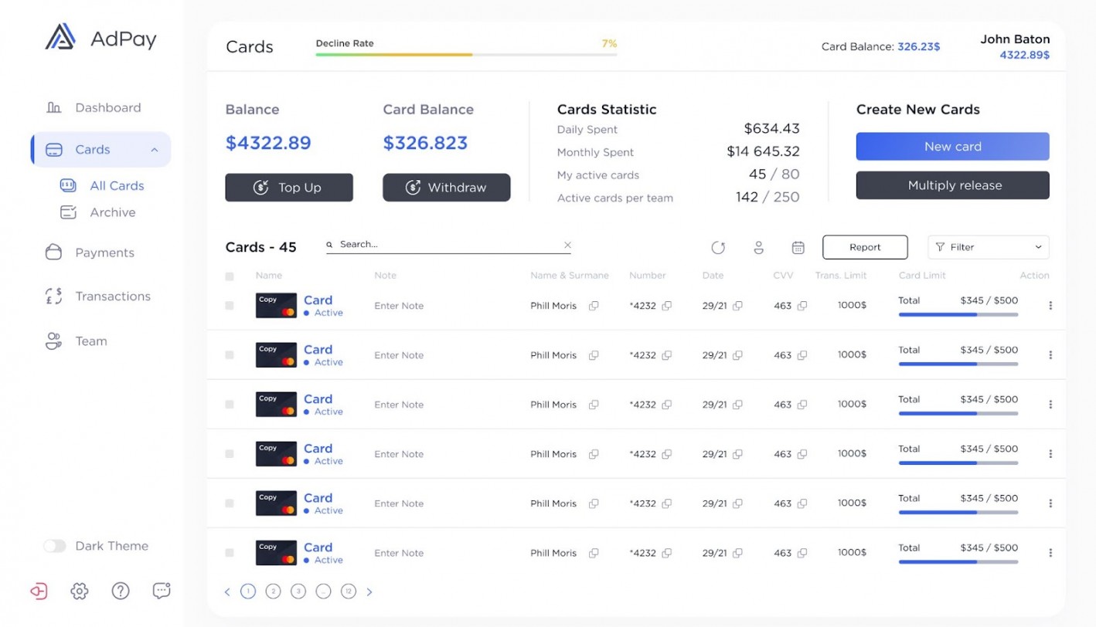
Task: Go to next page arrow
Action: click(x=369, y=592)
